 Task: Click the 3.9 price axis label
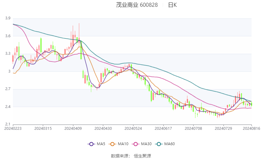click(8, 18)
